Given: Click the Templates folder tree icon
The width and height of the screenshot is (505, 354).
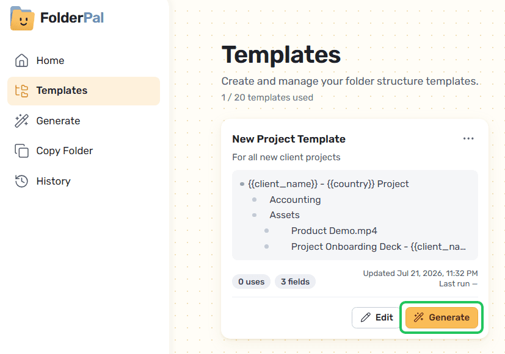Looking at the screenshot, I should (x=21, y=91).
